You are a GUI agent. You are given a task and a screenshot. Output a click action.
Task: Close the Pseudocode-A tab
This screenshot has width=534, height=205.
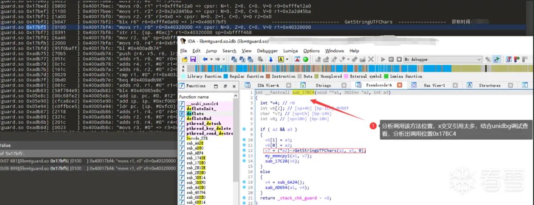tap(400, 85)
